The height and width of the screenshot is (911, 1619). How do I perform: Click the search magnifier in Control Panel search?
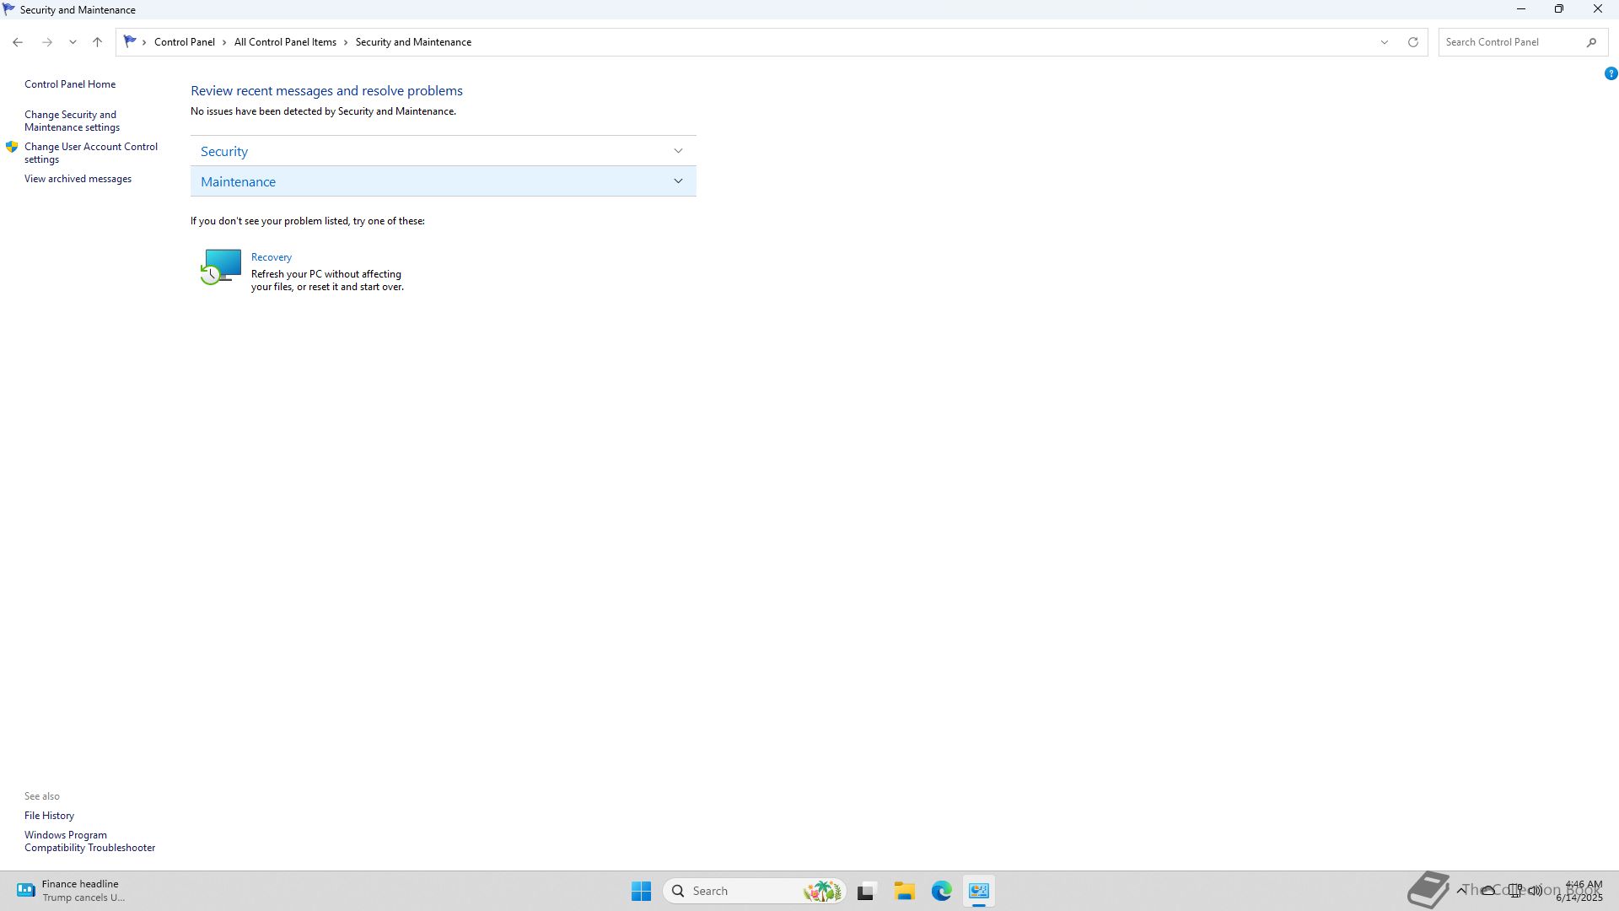pos(1591,42)
